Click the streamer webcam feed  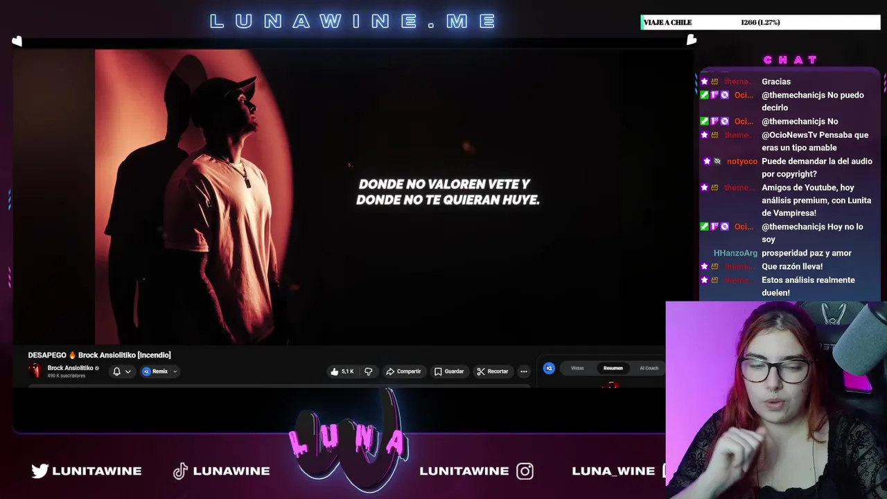(776, 400)
